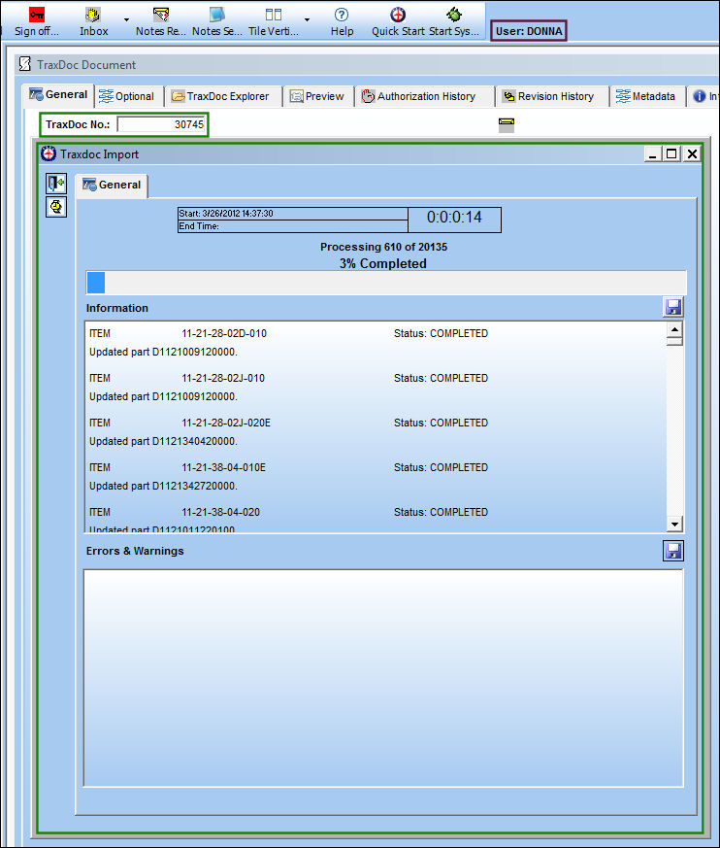Click the Traxdoc Import title icon
The height and width of the screenshot is (848, 720).
tap(49, 153)
